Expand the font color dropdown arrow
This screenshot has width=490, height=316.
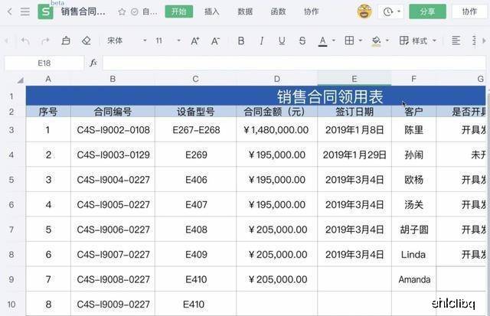coord(334,41)
